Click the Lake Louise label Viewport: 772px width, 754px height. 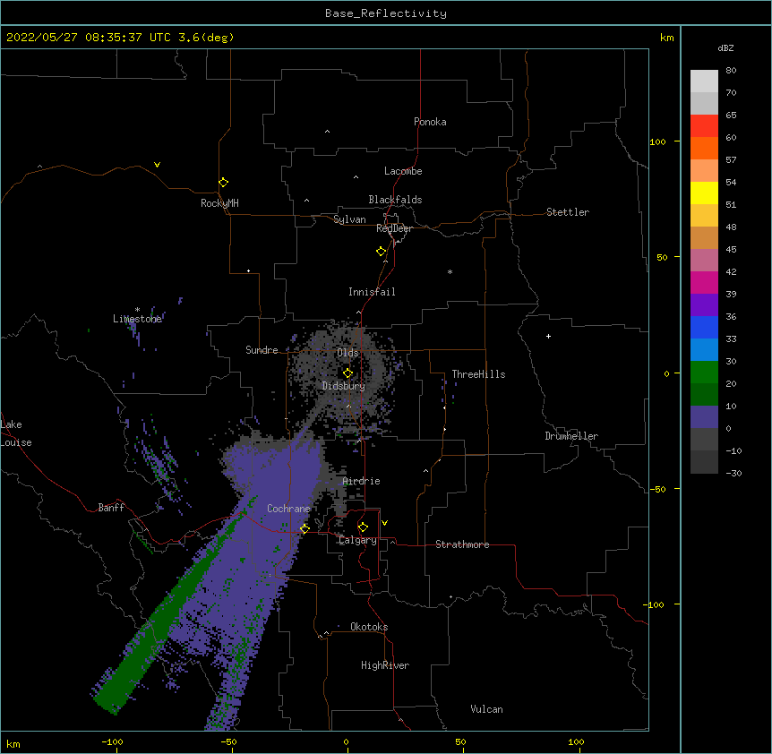(16, 433)
